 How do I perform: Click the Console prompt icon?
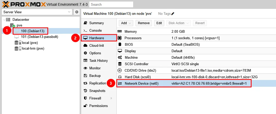point(85,30)
